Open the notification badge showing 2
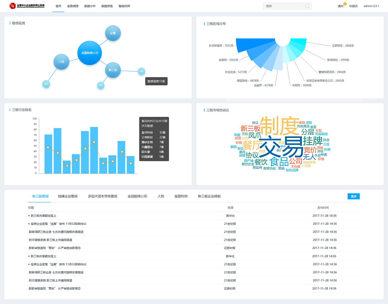 point(345,4)
